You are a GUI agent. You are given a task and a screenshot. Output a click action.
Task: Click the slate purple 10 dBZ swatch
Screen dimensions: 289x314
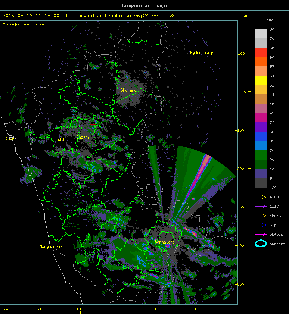[261, 173]
